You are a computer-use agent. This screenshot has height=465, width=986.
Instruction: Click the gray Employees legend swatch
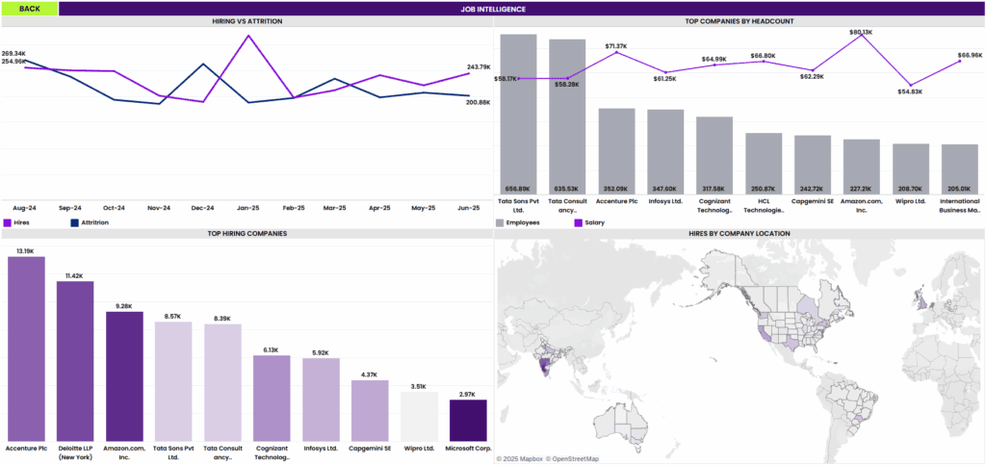tap(500, 222)
